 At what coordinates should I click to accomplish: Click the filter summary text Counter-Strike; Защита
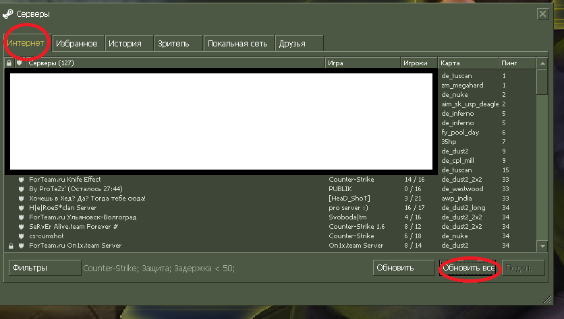tap(159, 269)
